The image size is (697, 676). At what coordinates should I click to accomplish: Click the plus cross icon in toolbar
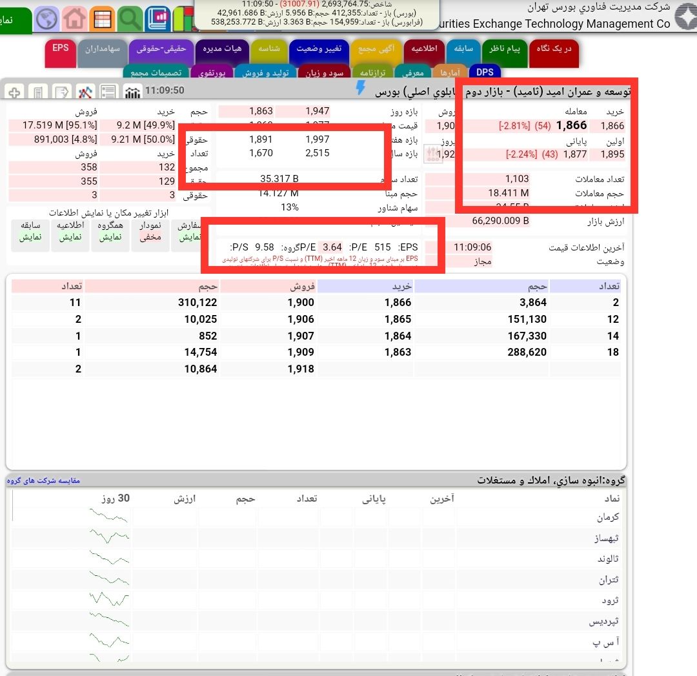pos(14,92)
